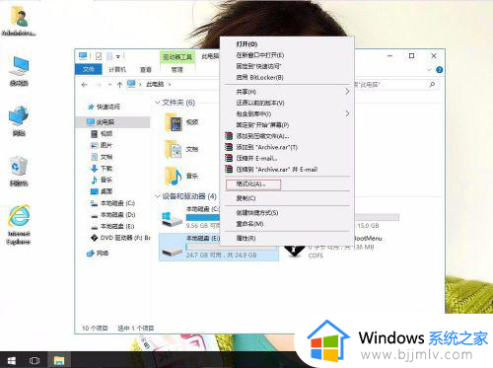The height and width of the screenshot is (368, 493).
Task: Select the 文档 folder icon in main pane
Action: pyautogui.click(x=174, y=149)
